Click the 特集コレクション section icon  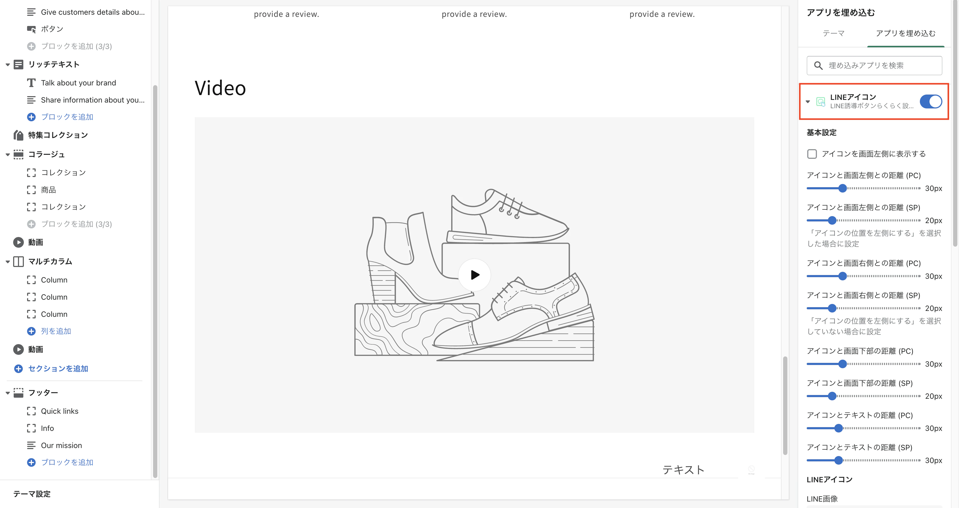(x=18, y=135)
